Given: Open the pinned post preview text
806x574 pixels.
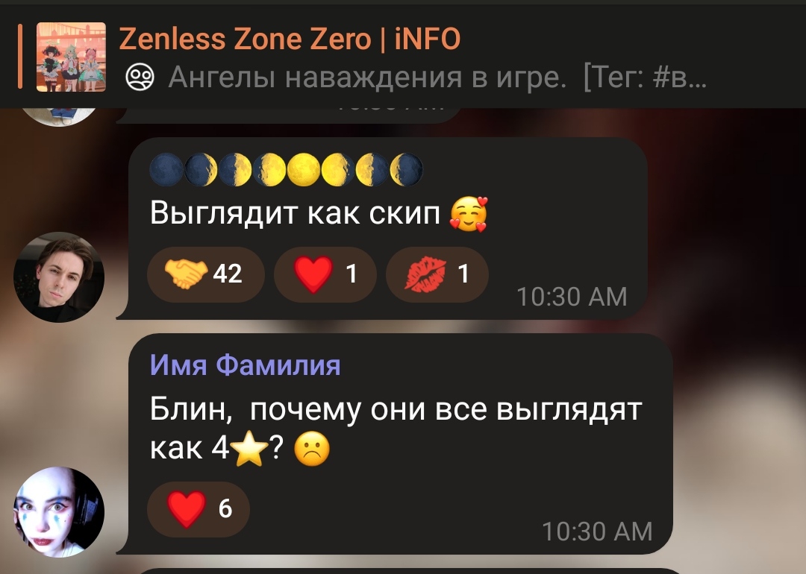Looking at the screenshot, I should click(x=437, y=78).
